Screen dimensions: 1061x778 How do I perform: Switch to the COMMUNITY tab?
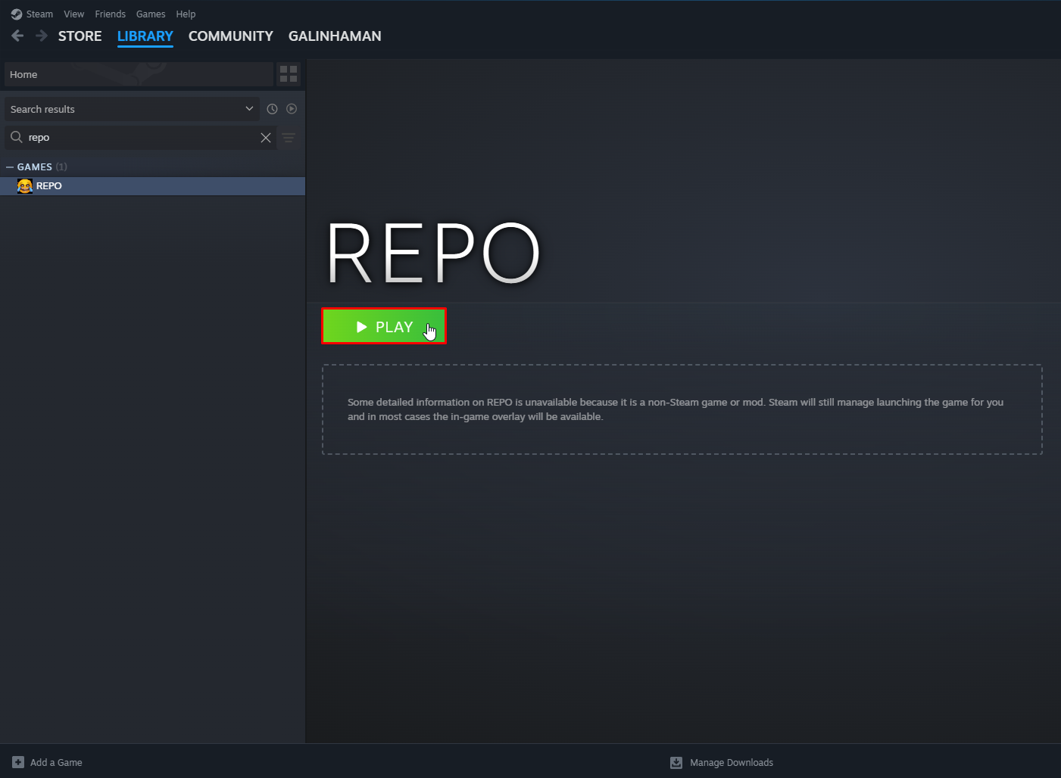point(230,36)
